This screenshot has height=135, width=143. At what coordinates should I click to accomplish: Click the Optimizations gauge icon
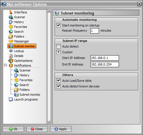point(11,61)
